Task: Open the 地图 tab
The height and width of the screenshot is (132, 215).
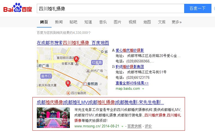Action: (147, 22)
